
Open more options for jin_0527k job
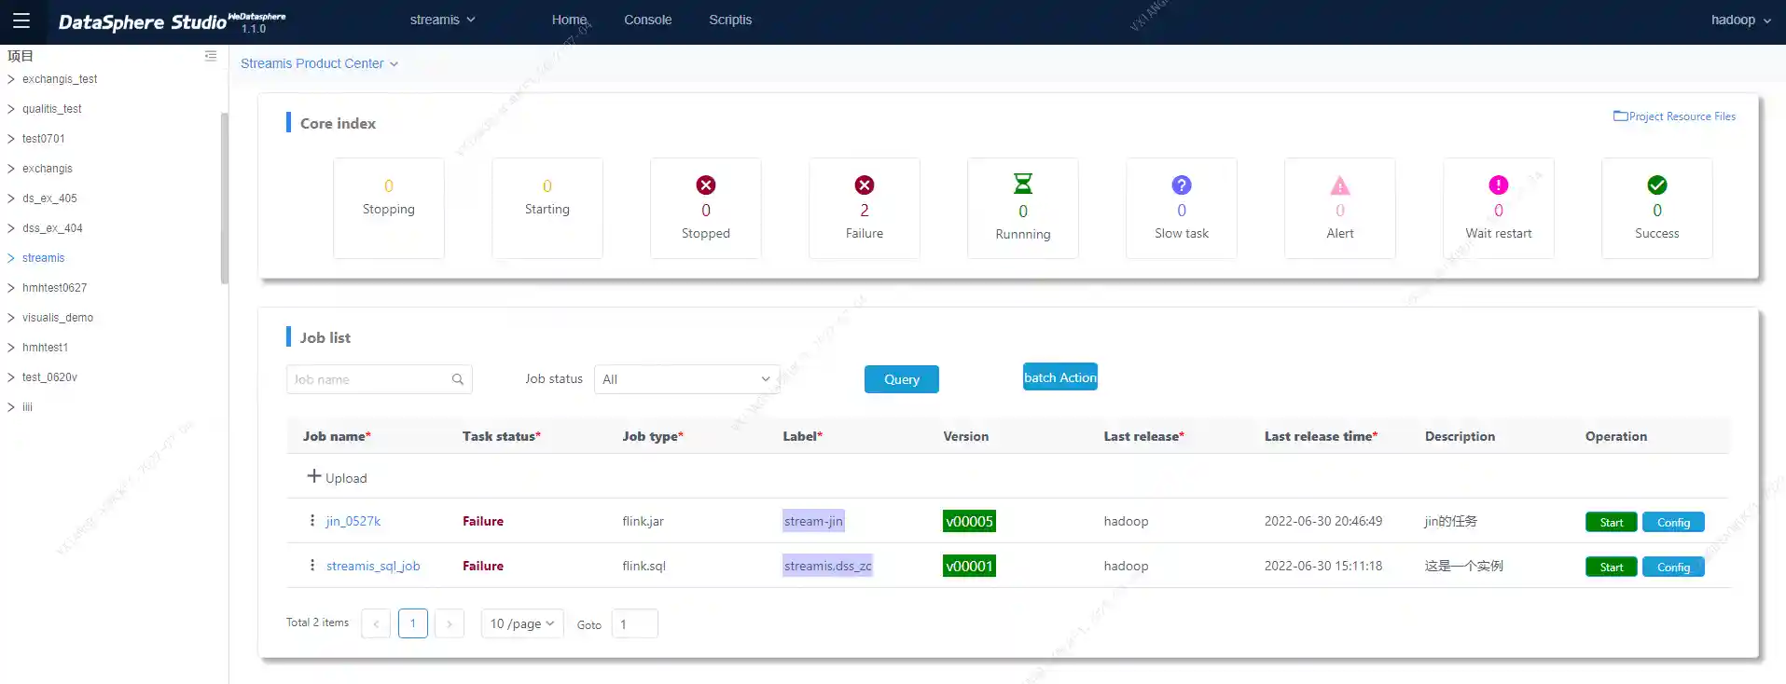(x=312, y=521)
